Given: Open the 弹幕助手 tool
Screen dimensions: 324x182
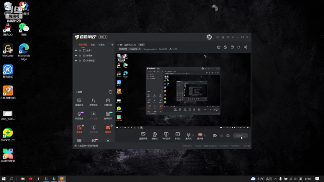Looking at the screenshot, I should [x=79, y=102].
